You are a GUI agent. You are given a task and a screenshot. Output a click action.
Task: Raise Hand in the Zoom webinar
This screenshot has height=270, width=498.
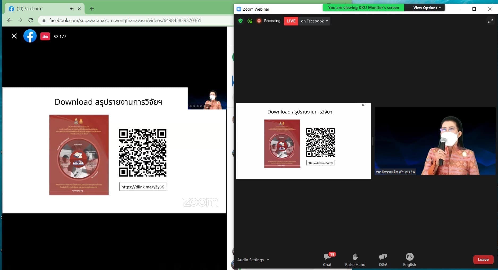355,260
